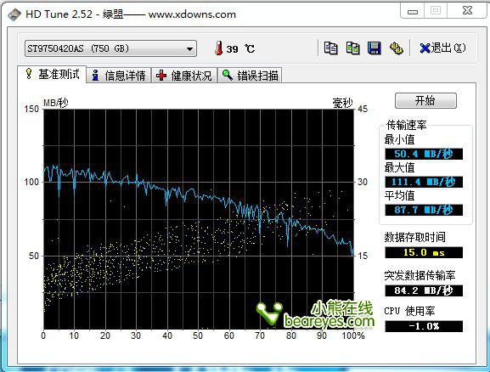Click the floppy disk save icon
Image resolution: width=490 pixels, height=372 pixels.
374,48
